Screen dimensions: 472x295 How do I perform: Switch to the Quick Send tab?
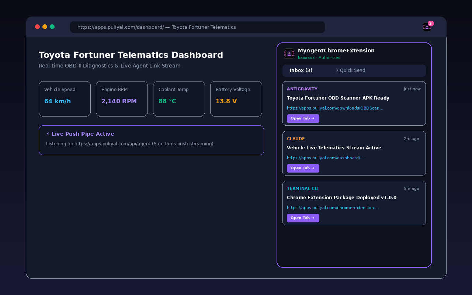coord(350,70)
